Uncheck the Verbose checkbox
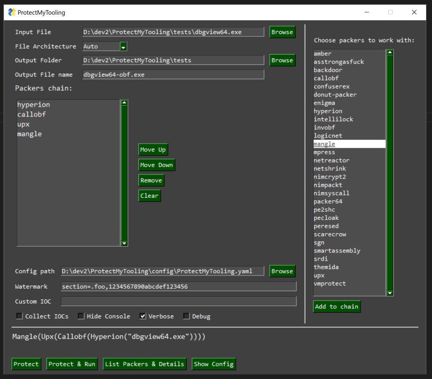The width and height of the screenshot is (432, 379). pyautogui.click(x=143, y=316)
